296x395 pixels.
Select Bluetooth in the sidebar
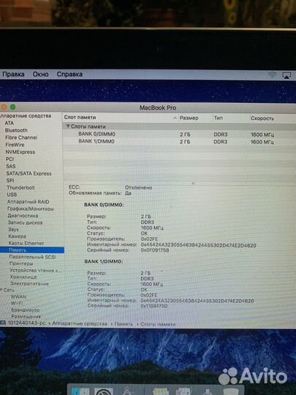[16, 130]
